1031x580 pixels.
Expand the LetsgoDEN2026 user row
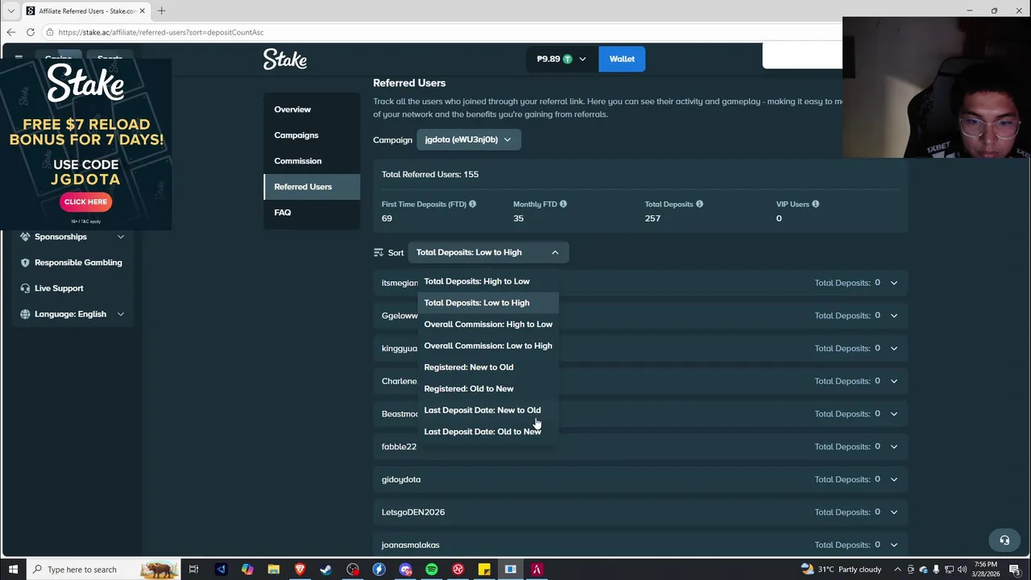tap(894, 512)
